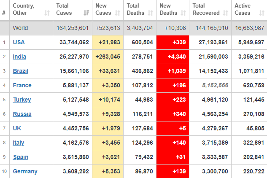Sort by Total Cases descending icon
Screen dimensions: 267x178
(86, 13)
